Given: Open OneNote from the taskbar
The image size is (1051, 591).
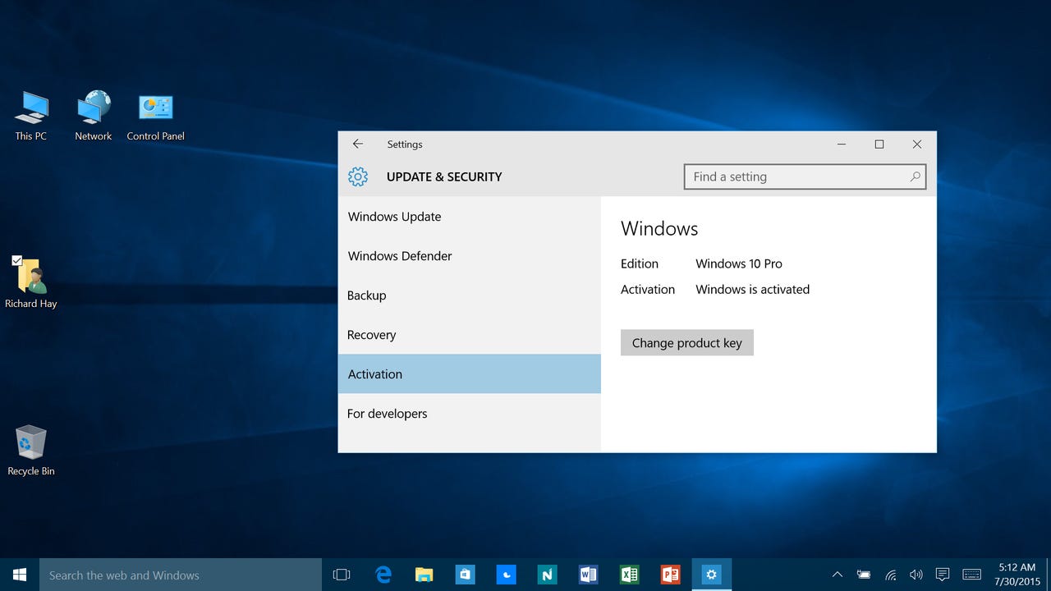Looking at the screenshot, I should tap(547, 575).
